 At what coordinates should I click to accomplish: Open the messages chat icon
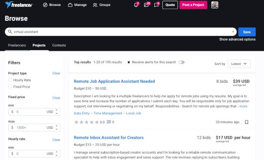[x=156, y=5]
